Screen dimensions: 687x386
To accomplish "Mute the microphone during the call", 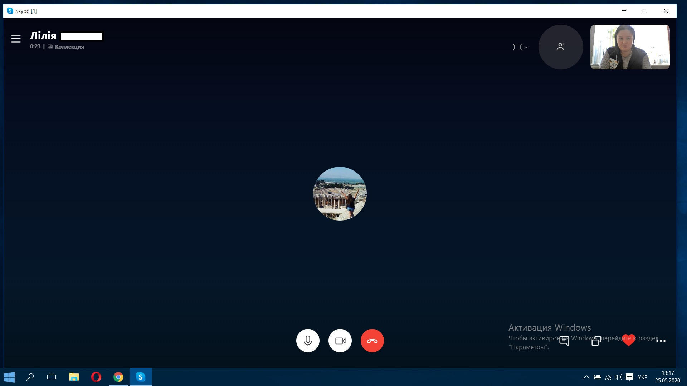I will (308, 341).
